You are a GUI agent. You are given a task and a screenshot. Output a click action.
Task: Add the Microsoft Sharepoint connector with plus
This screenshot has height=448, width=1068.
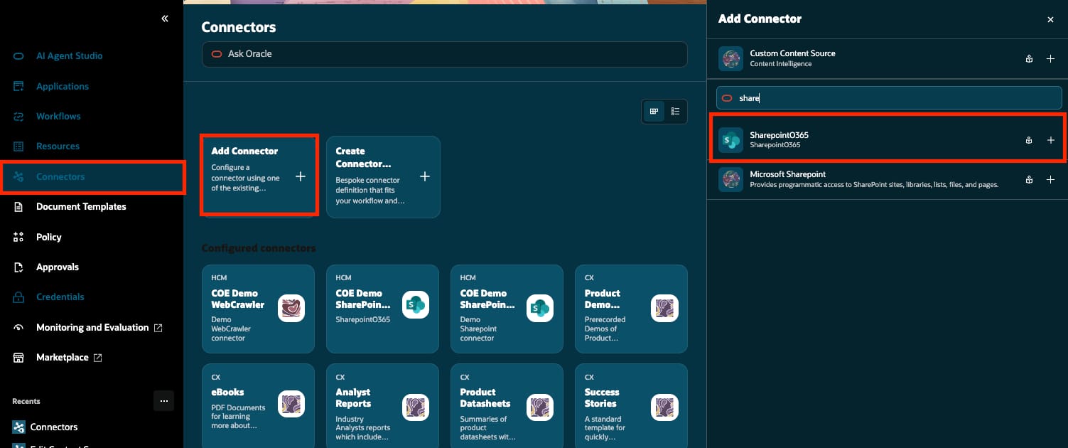(x=1050, y=180)
